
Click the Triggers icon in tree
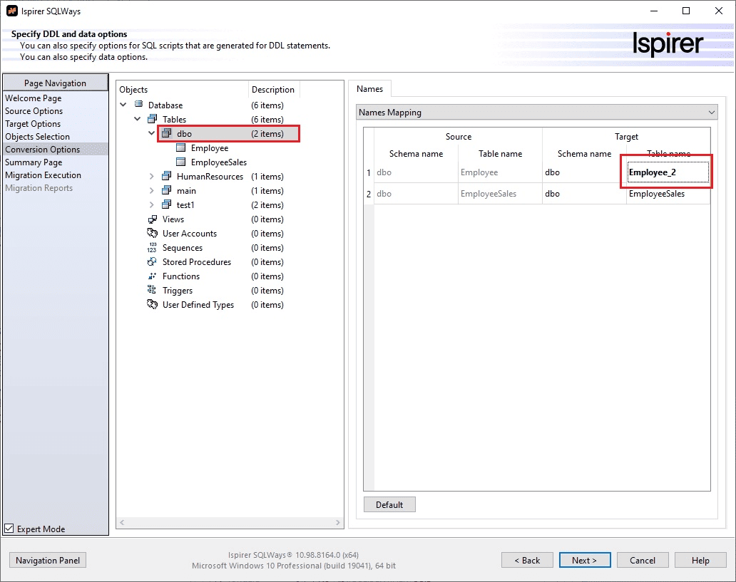point(152,291)
